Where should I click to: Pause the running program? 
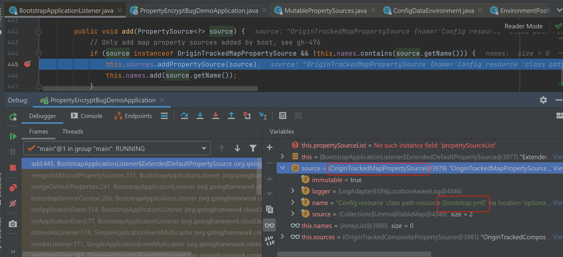click(13, 152)
